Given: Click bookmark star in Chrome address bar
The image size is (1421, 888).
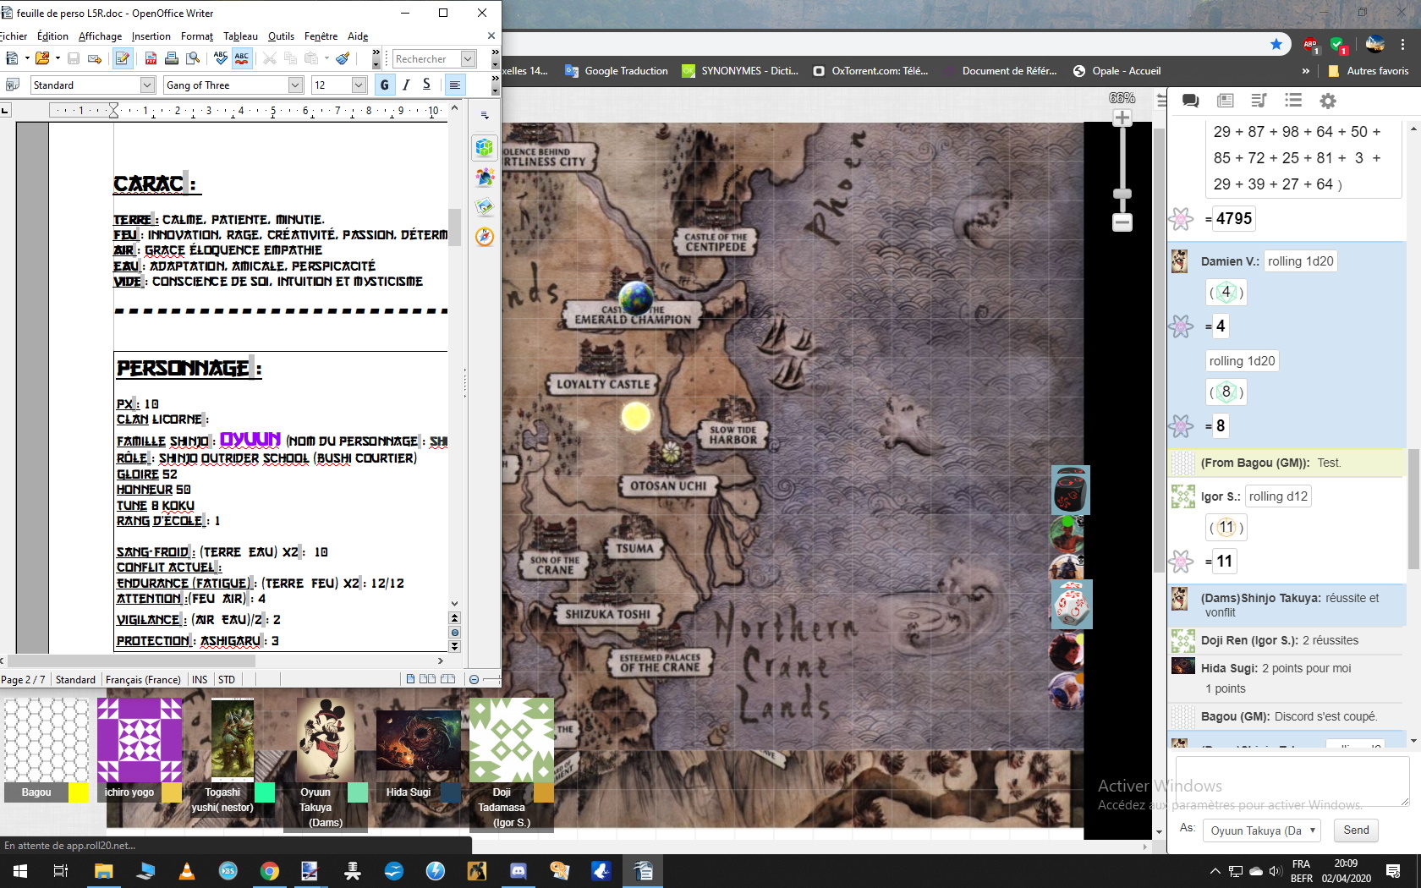Looking at the screenshot, I should (x=1276, y=44).
